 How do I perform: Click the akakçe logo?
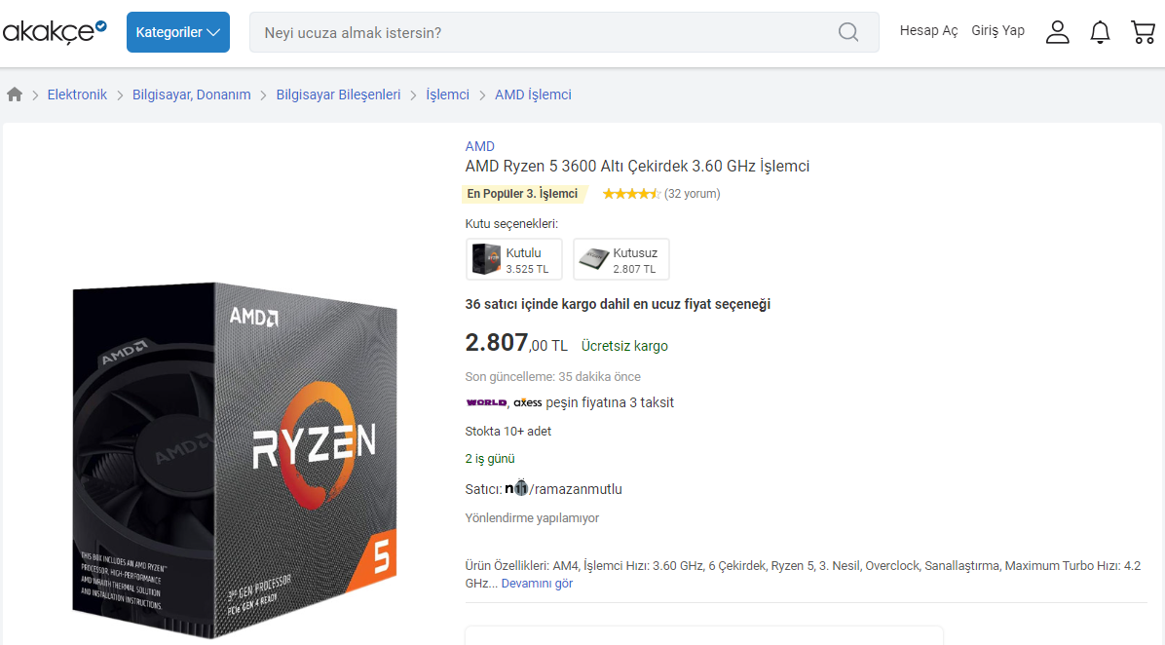(x=55, y=32)
